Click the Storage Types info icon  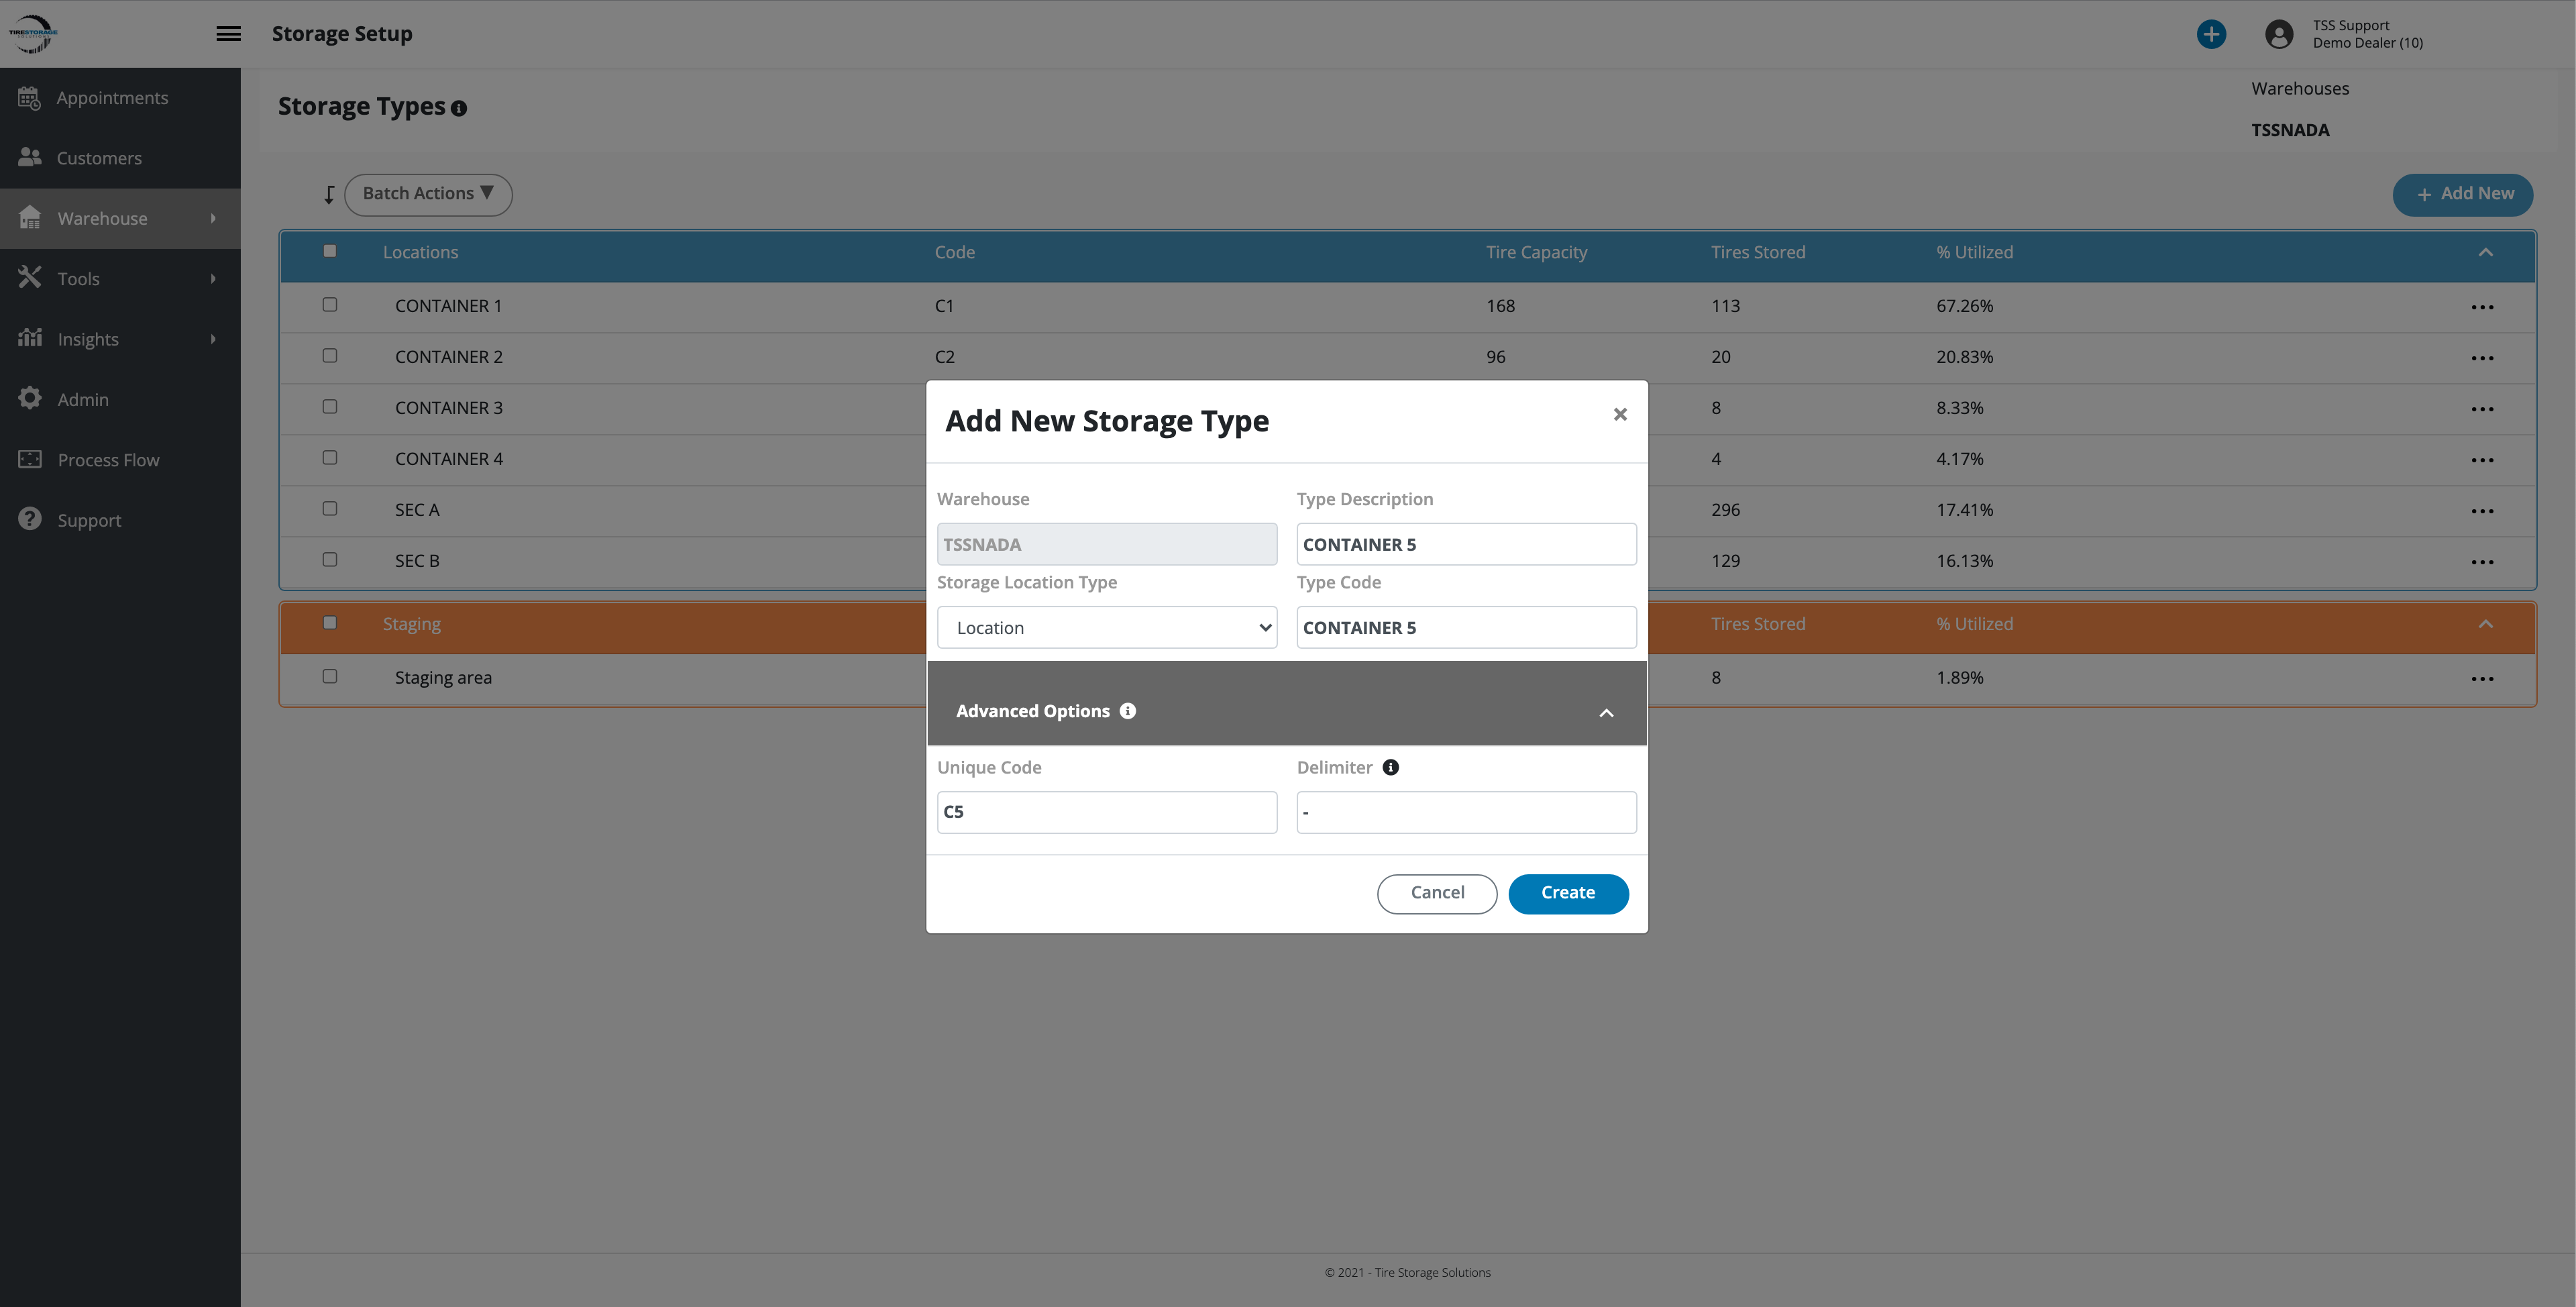[x=459, y=109]
